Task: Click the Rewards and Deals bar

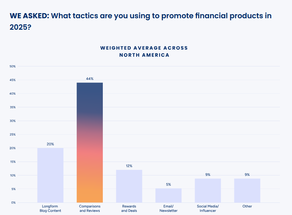Action: pyautogui.click(x=129, y=186)
